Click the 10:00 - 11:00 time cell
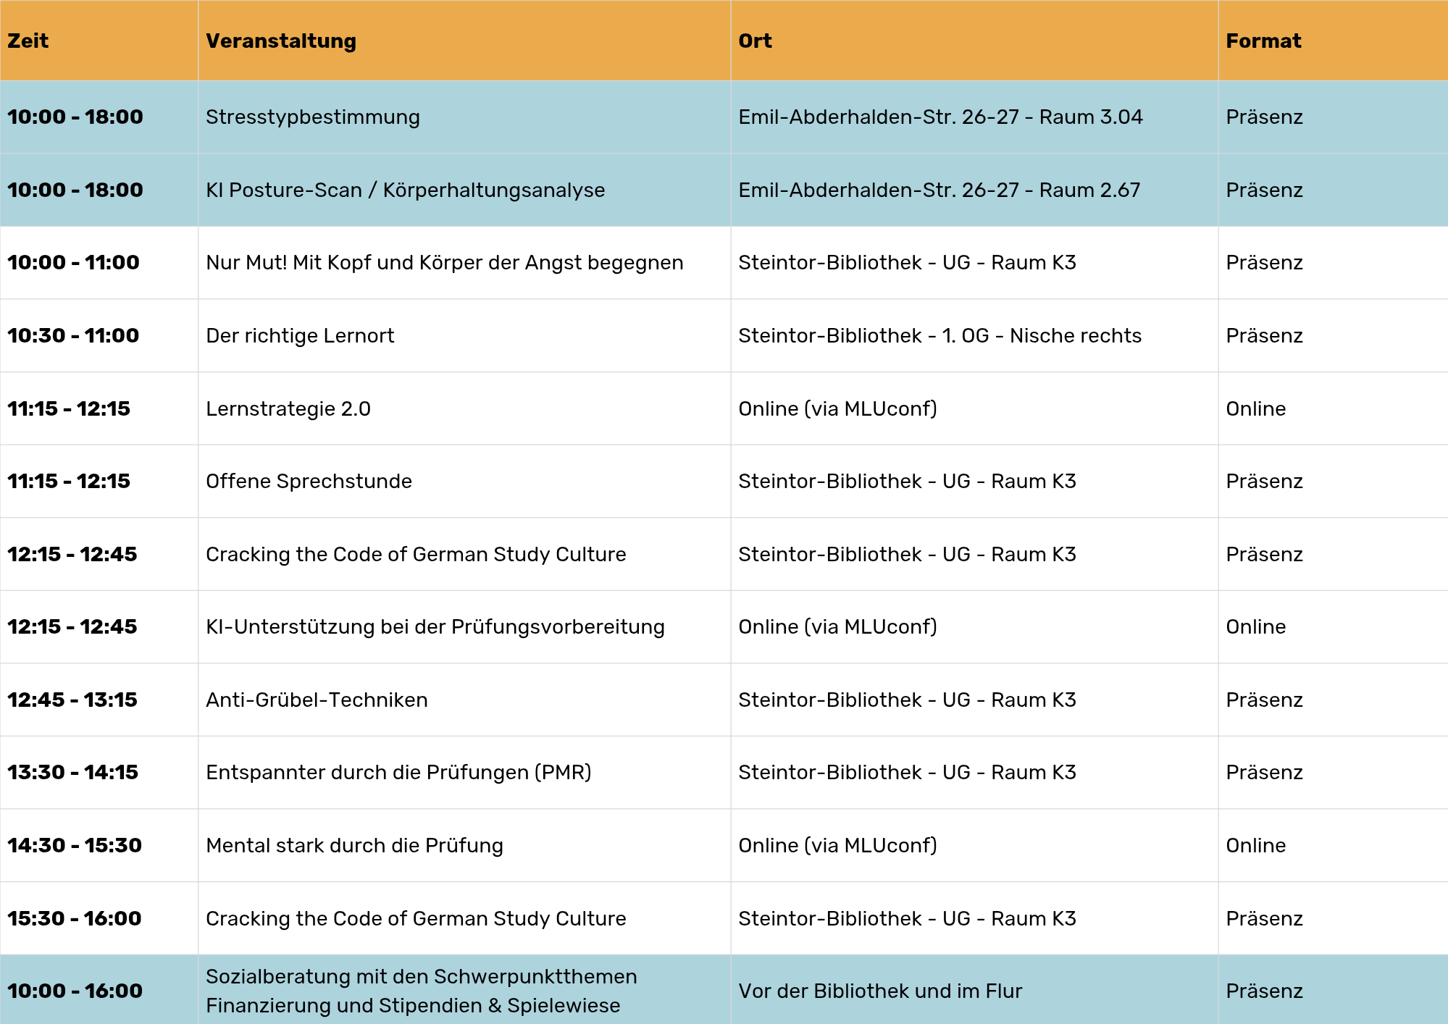The image size is (1448, 1024). pyautogui.click(x=99, y=262)
